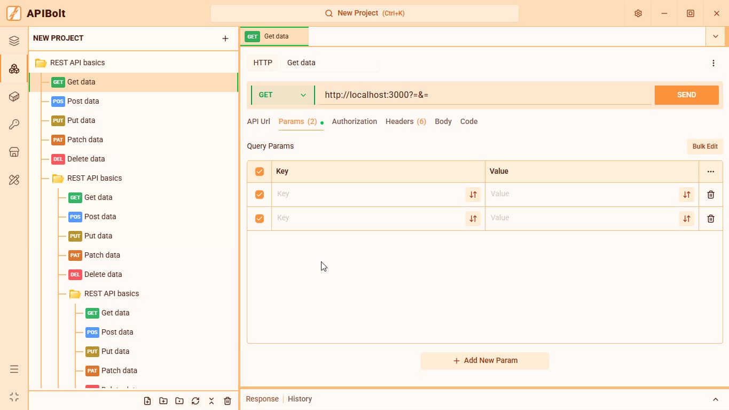Switch to the Headers tab

406,121
